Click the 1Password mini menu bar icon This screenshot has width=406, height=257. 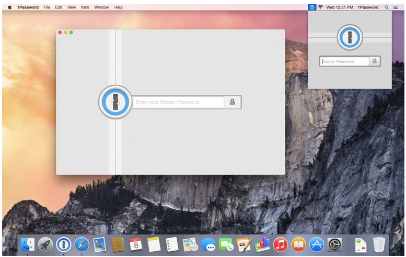tap(312, 7)
